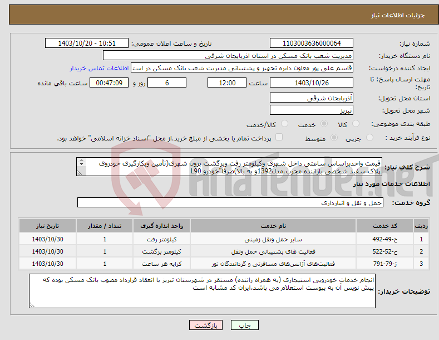Click the delivery province field آذربایجان شرقی
Viewport: 439px width, 340px height.
312,98
